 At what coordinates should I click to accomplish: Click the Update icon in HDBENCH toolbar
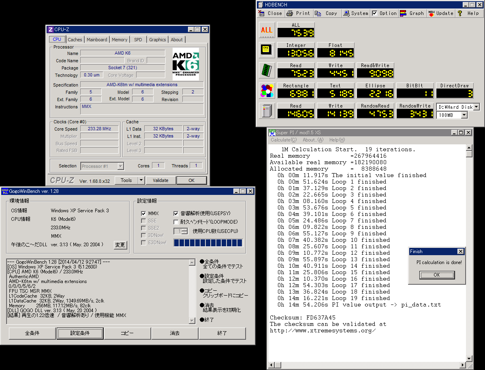coord(432,13)
